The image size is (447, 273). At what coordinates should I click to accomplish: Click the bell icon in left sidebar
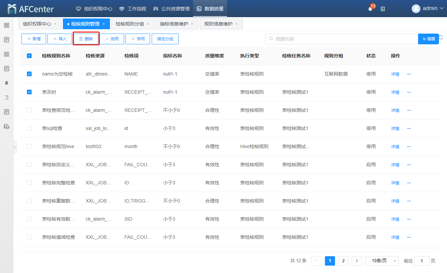click(6, 83)
